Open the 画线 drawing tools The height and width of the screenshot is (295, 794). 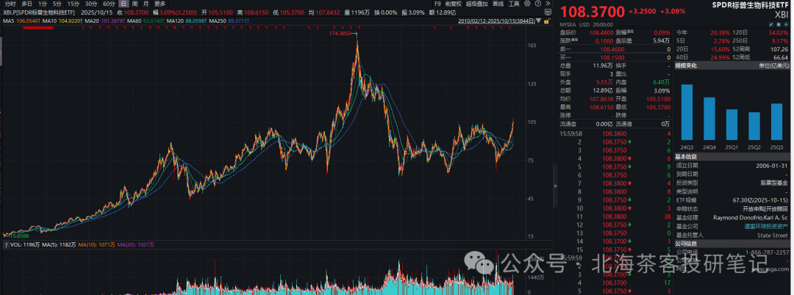tap(498, 4)
